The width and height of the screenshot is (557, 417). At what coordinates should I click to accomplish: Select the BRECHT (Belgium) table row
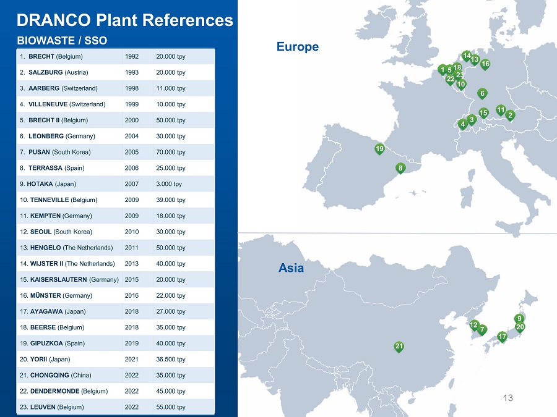click(x=115, y=56)
